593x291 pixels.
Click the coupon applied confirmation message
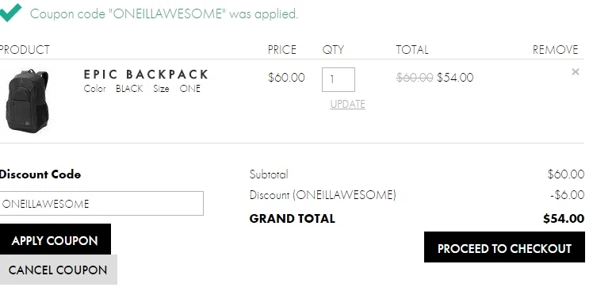coord(164,13)
